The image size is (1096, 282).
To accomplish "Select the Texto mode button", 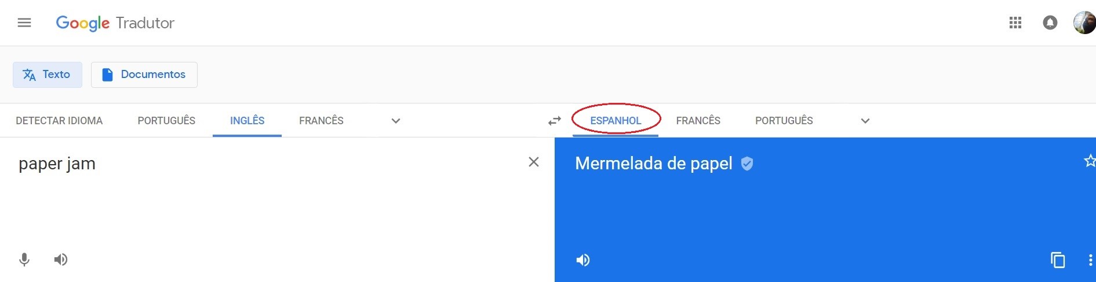I will pyautogui.click(x=47, y=75).
